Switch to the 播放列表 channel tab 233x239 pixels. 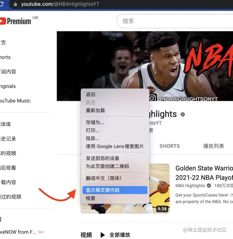214,146
